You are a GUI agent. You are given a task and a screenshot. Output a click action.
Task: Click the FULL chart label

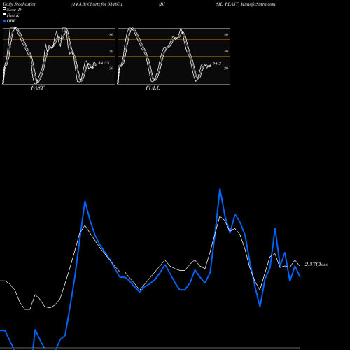pos(153,88)
